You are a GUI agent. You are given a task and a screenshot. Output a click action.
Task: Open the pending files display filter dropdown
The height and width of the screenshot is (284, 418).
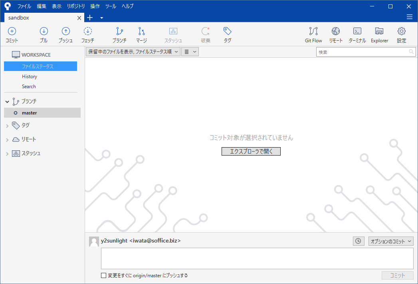click(x=133, y=52)
